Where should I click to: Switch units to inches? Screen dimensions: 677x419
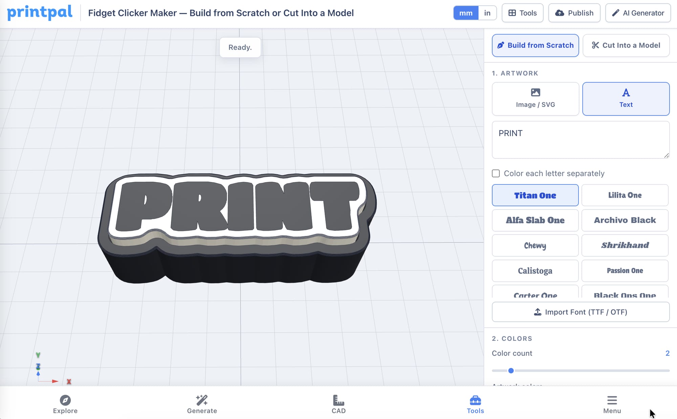(487, 13)
